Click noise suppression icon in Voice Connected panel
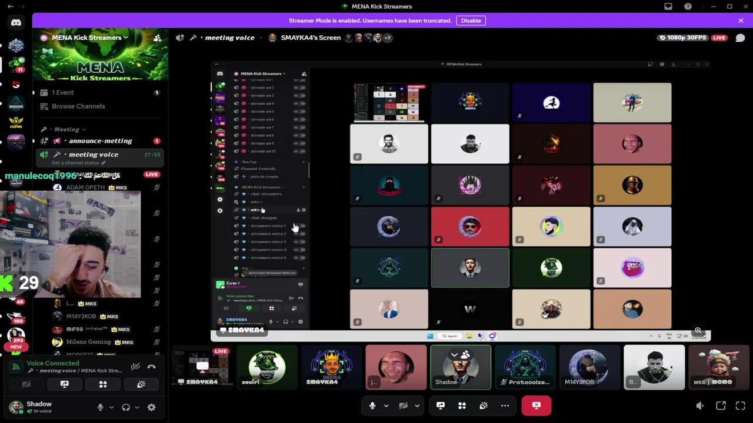 [135, 367]
